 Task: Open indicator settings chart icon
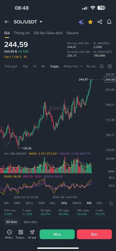click(112, 203)
